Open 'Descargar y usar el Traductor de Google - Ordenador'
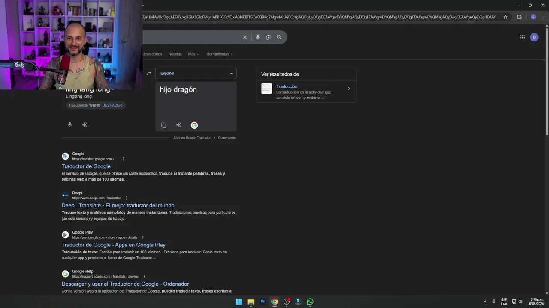This screenshot has height=308, width=549. 125,284
